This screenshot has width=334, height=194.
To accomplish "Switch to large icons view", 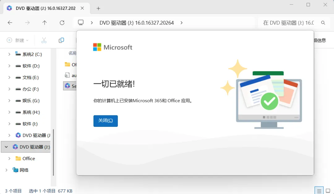I will click(328, 191).
